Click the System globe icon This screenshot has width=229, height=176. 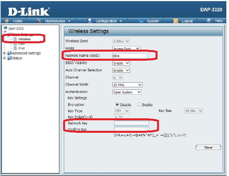[x=142, y=20]
